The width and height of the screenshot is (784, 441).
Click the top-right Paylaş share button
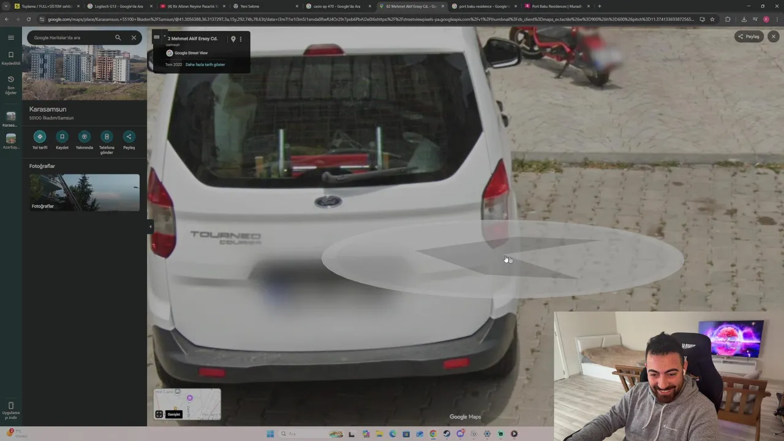748,37
